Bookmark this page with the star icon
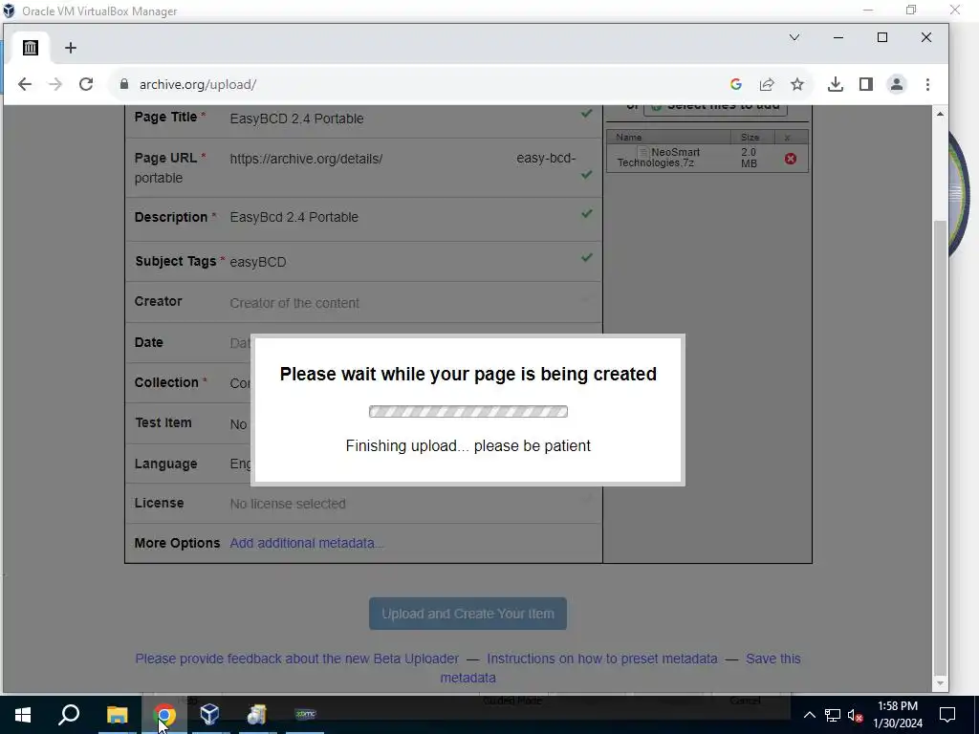Viewport: 979px width, 734px height. (x=797, y=84)
